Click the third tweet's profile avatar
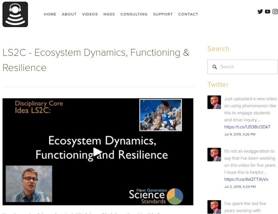The height and width of the screenshot is (214, 278). [214, 207]
